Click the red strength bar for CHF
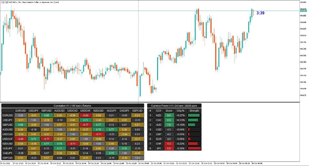 [x=193, y=144]
